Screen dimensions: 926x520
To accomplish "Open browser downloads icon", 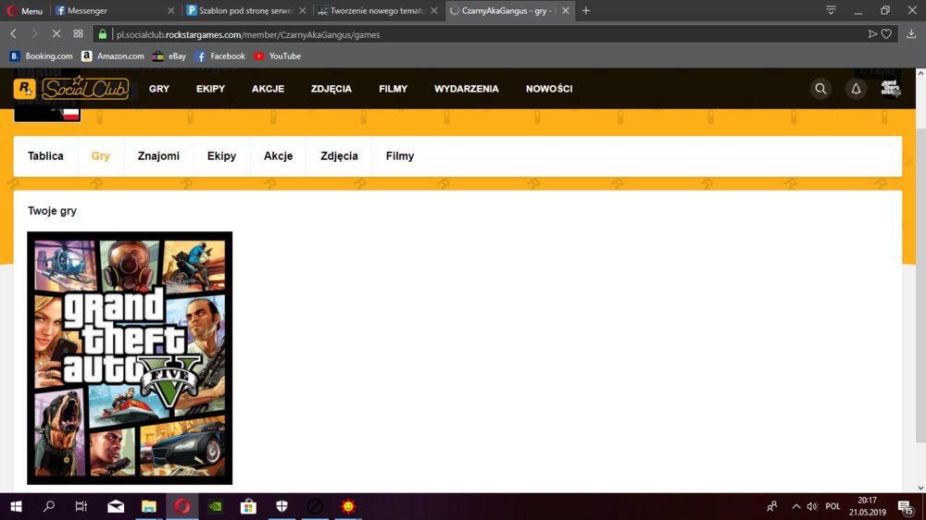I will click(911, 34).
